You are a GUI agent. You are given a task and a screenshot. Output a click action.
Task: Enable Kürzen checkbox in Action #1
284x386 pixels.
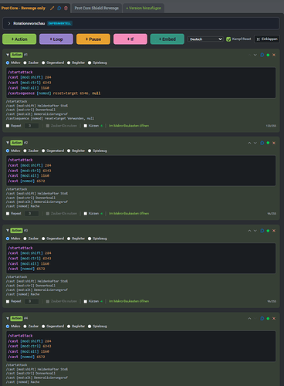pos(86,126)
